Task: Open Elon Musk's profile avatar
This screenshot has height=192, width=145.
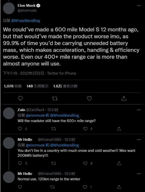Action: point(9,8)
